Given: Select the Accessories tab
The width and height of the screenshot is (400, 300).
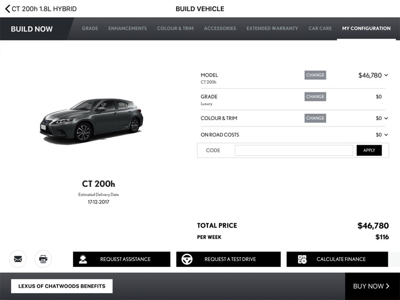Looking at the screenshot, I should tap(220, 28).
